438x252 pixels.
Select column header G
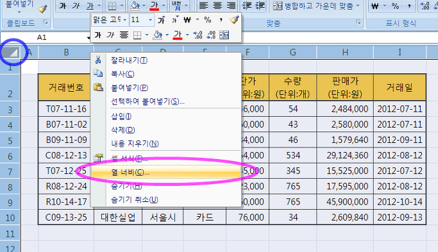pyautogui.click(x=292, y=52)
